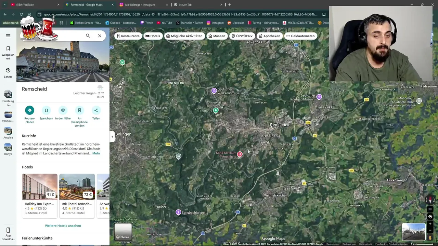
Task: Expand the Kurzinfo text with Mehr
Action: point(96,153)
